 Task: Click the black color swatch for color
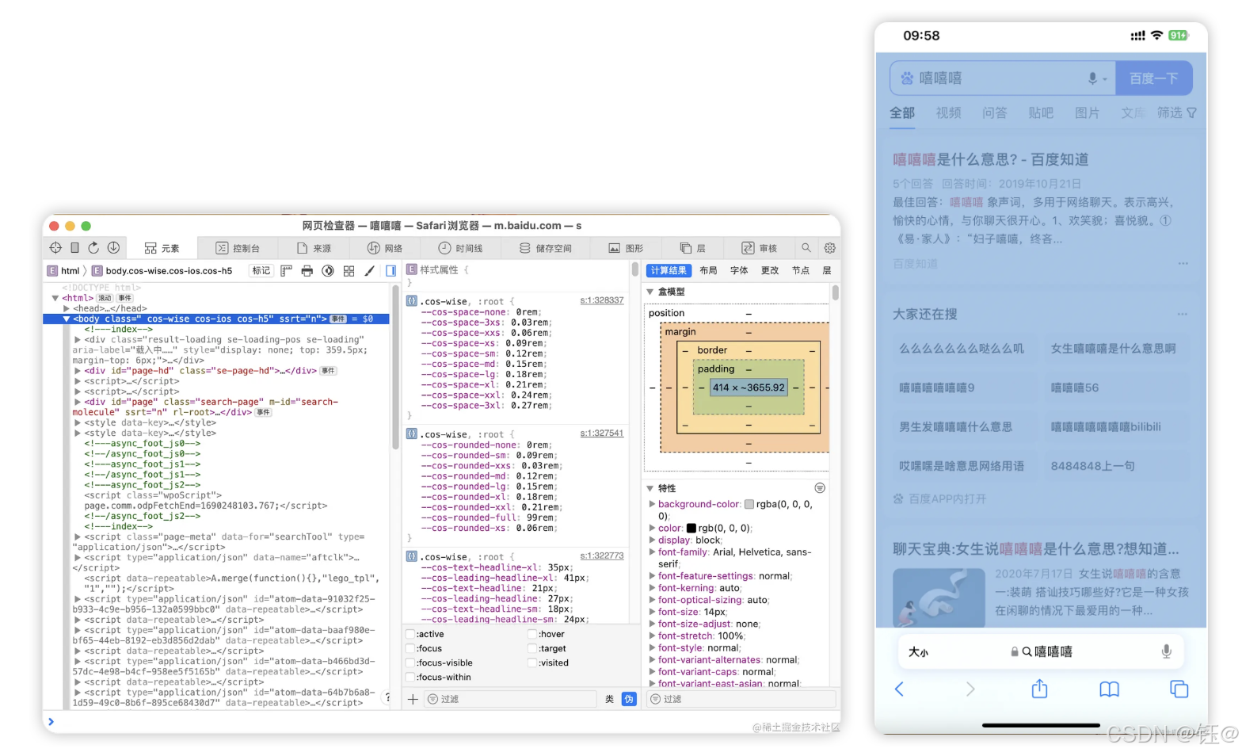tap(691, 528)
